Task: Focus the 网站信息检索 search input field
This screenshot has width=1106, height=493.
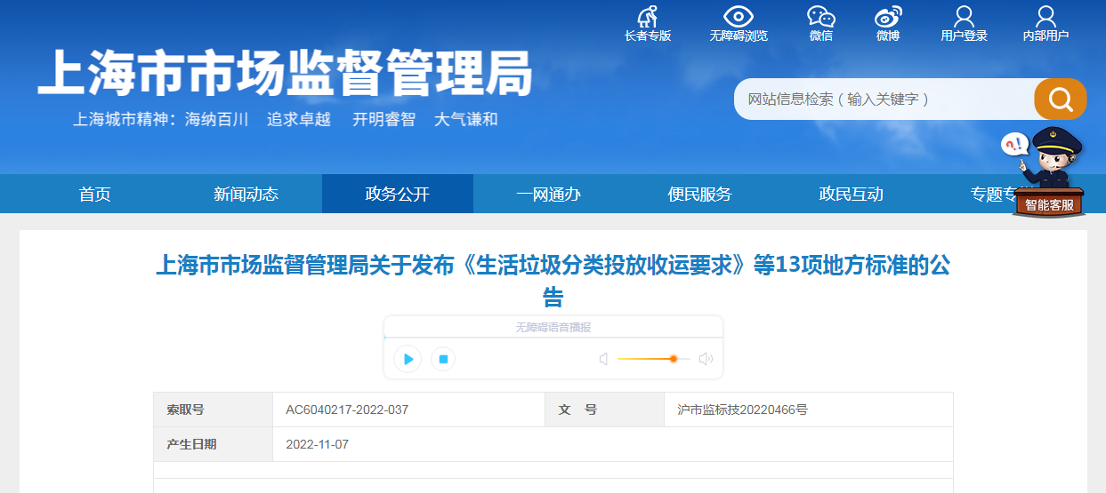Action: pyautogui.click(x=885, y=99)
